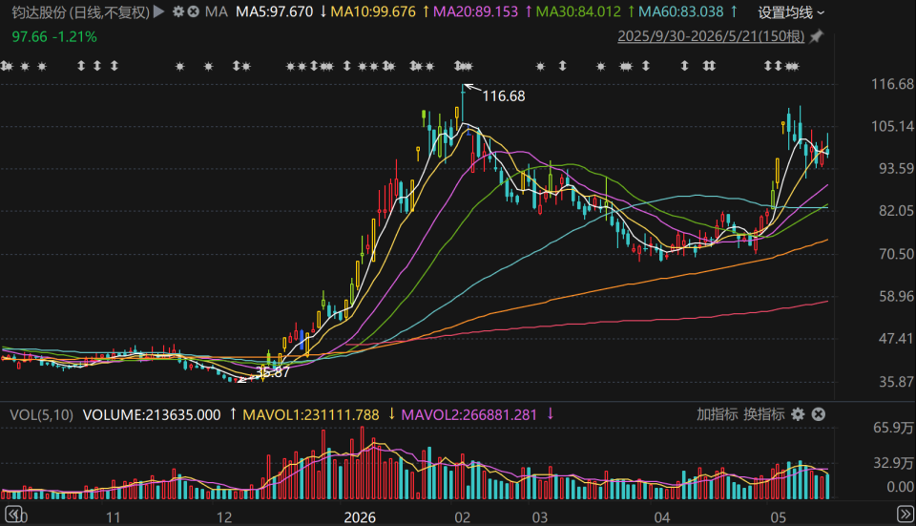
Task: Close the MA indicator with X icon
Action: pos(194,11)
